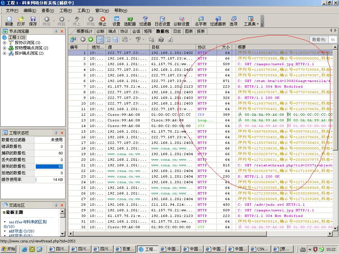The image size is (339, 254).
Task: Open the 名字表 (Name table) icon
Action: (x=201, y=21)
